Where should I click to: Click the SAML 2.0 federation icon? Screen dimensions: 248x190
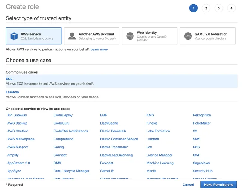[188, 36]
